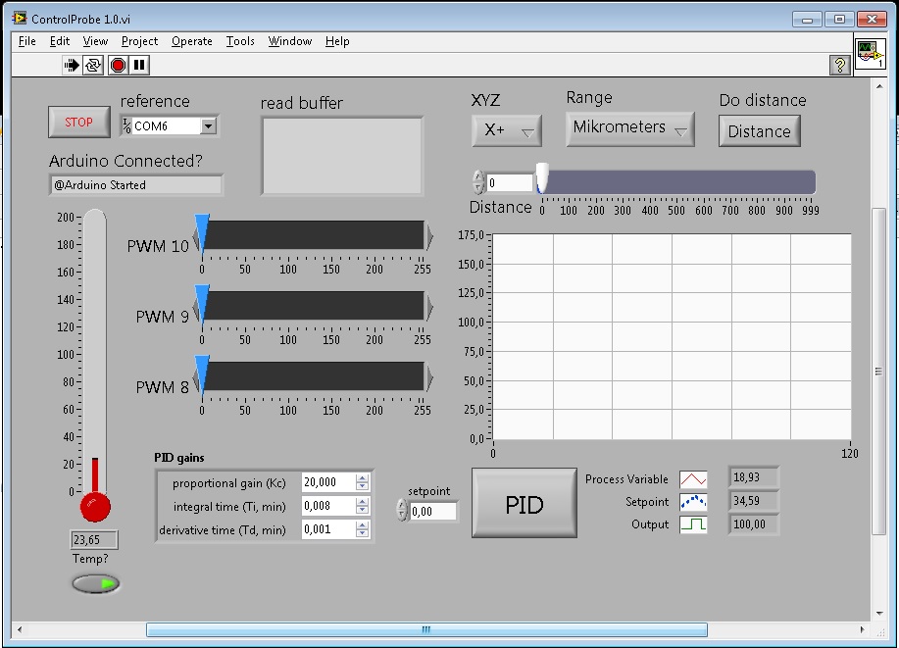Screen dimensions: 899x648
Task: Click the Run arrow toolbar icon
Action: click(x=72, y=66)
